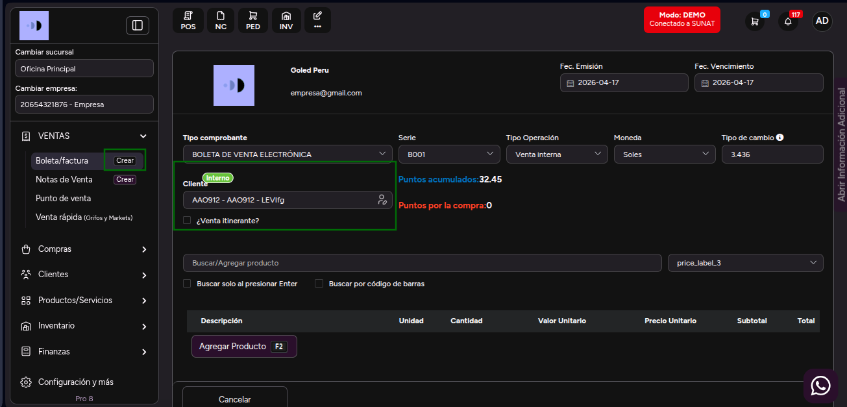This screenshot has width=847, height=407.
Task: Enable Buscar por código de barras
Action: [319, 284]
